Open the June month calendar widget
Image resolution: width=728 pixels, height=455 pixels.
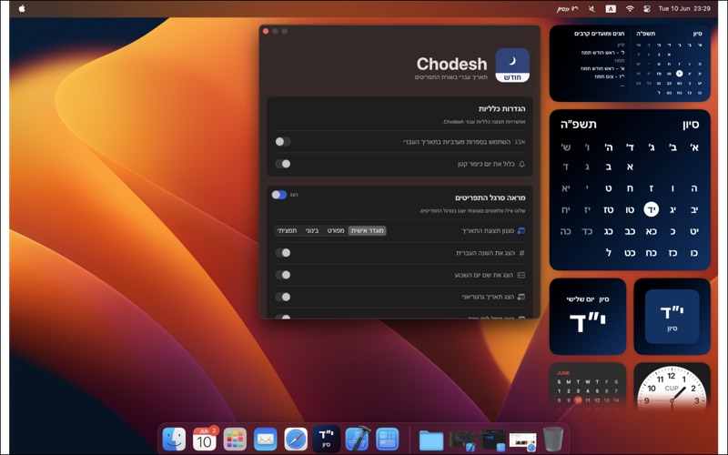point(587,386)
